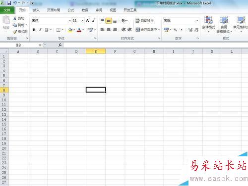Toggle Wrap Text button
Image resolution: width=248 pixels, height=186 pixels.
coord(144,21)
